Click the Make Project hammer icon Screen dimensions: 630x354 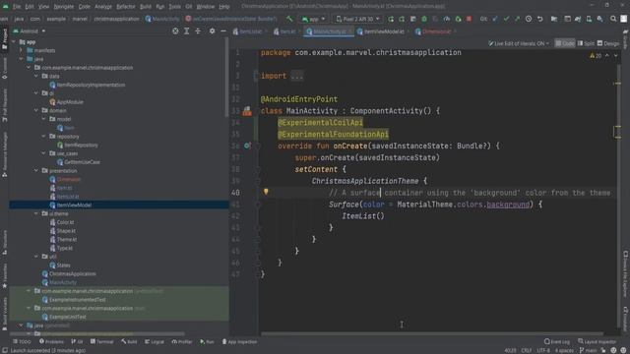tap(289, 19)
